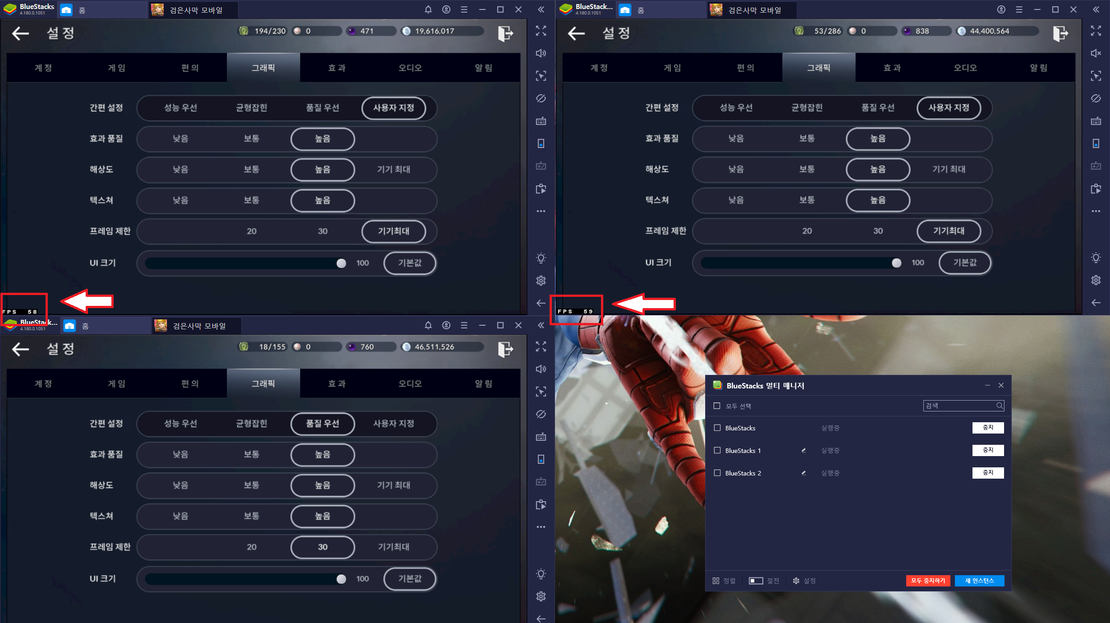Screen dimensions: 1110x623
Task: Open multi-manager settings gear (설정)
Action: (x=796, y=581)
